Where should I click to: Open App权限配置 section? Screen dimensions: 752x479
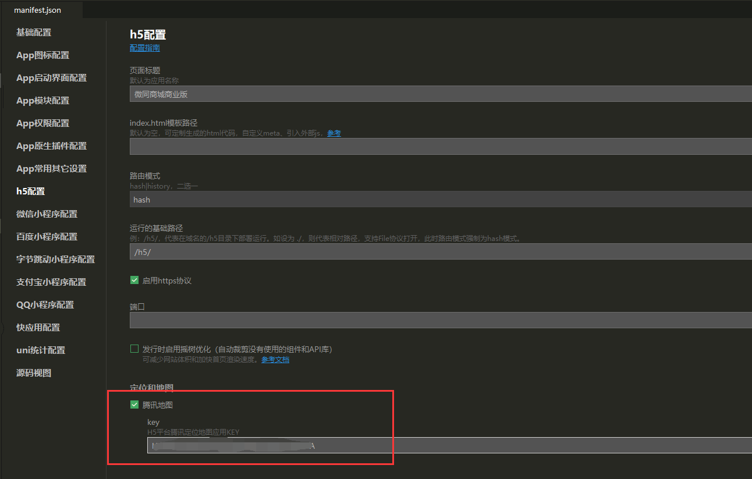pyautogui.click(x=42, y=123)
